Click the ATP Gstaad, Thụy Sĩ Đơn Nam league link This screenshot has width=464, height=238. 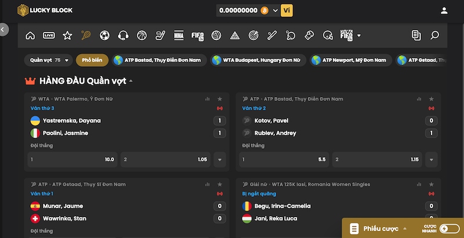[x=89, y=185]
